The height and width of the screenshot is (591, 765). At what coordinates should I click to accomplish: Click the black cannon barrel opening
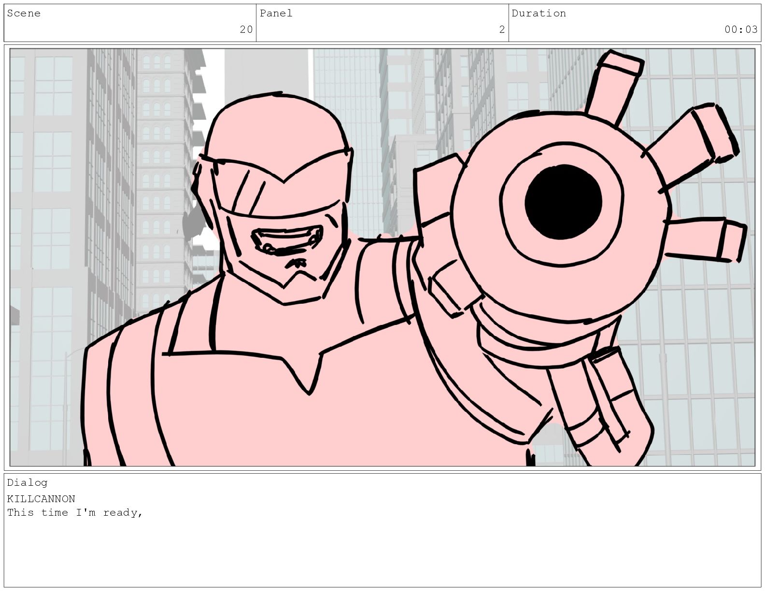click(x=563, y=202)
